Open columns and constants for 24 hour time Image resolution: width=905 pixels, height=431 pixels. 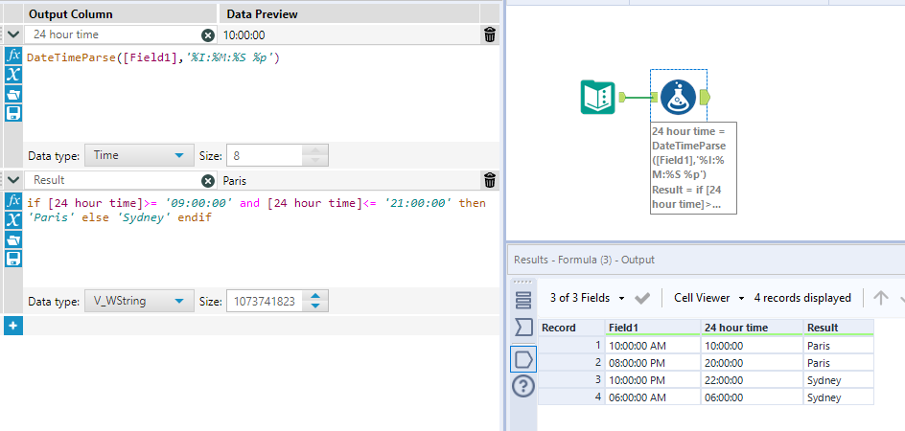point(13,75)
